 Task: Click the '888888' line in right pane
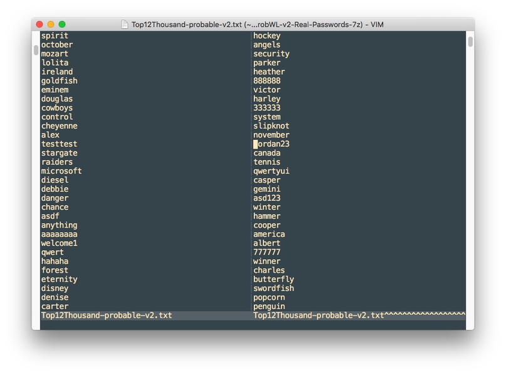(x=267, y=81)
